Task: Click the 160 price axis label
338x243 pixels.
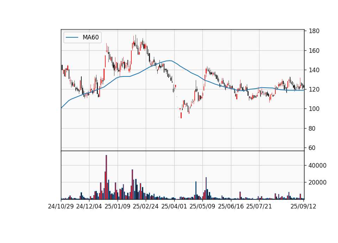Action: (x=314, y=51)
